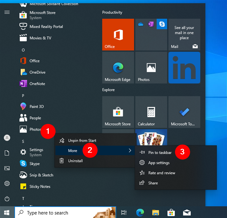Launch Skype from the app list

[x=29, y=163]
